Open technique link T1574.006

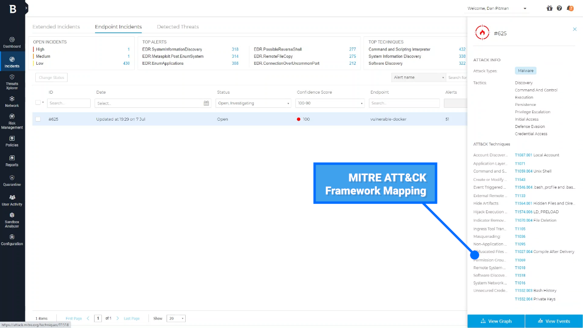[524, 212]
